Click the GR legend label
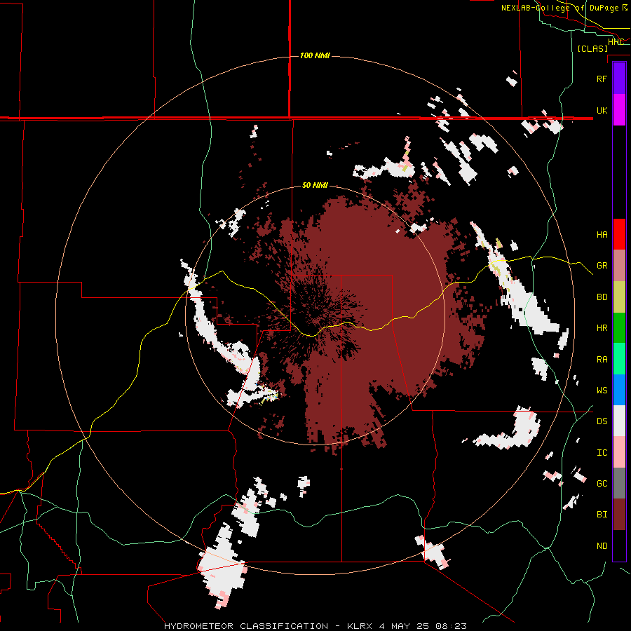The height and width of the screenshot is (631, 631). click(602, 266)
